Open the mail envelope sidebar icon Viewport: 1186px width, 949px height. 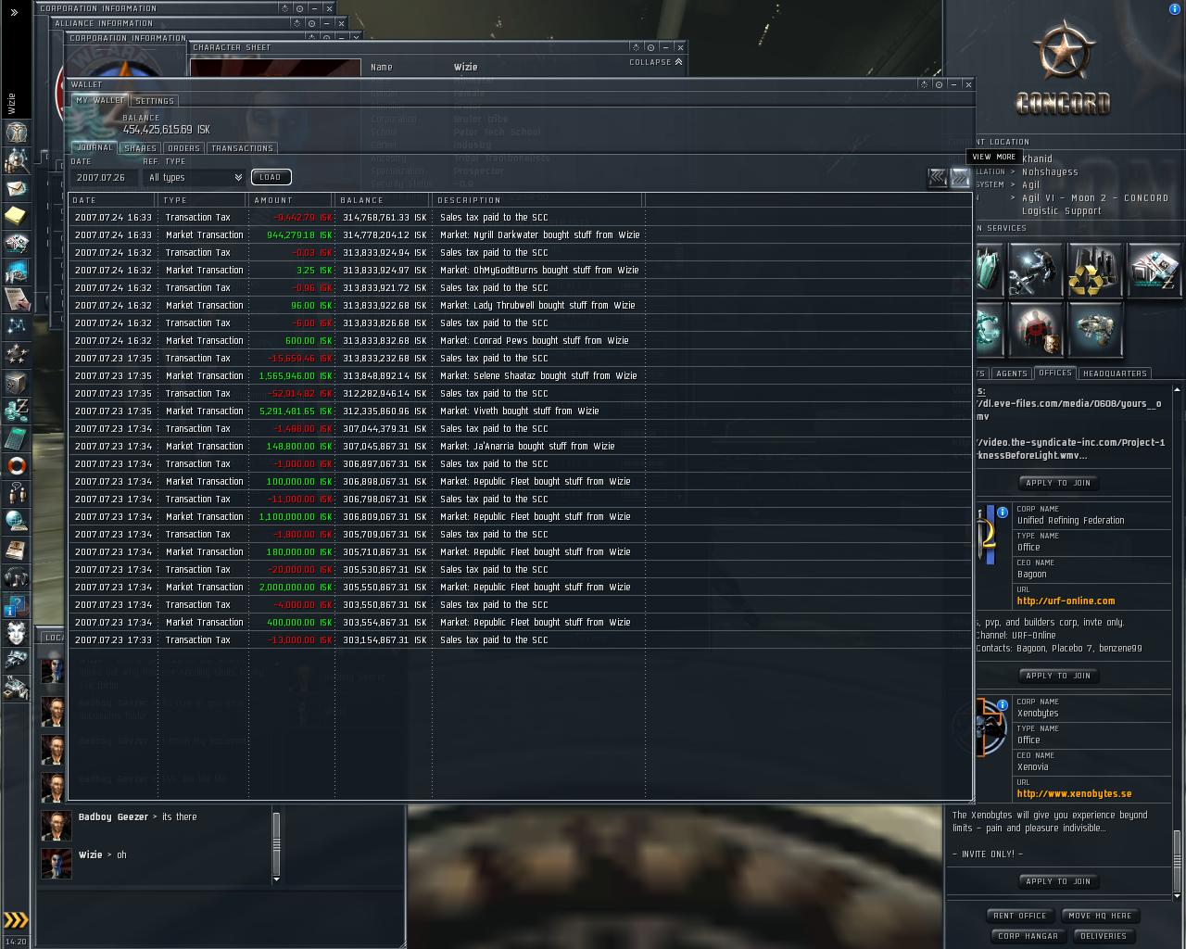tap(16, 189)
